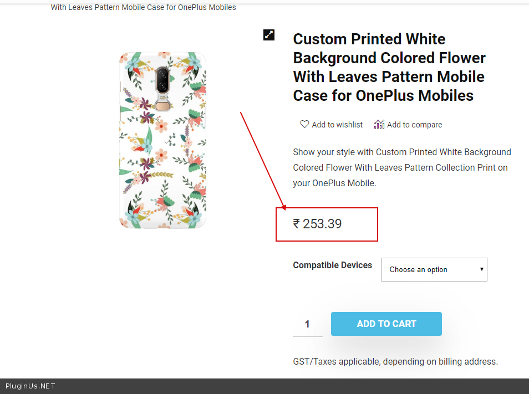Click the compare bar-chart icon
The image size is (529, 394).
(379, 124)
